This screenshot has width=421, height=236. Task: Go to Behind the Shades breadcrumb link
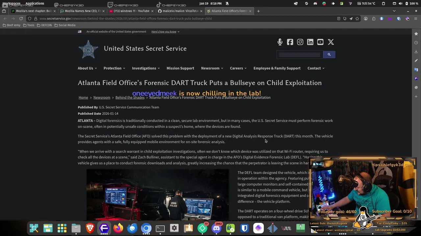pyautogui.click(x=130, y=97)
